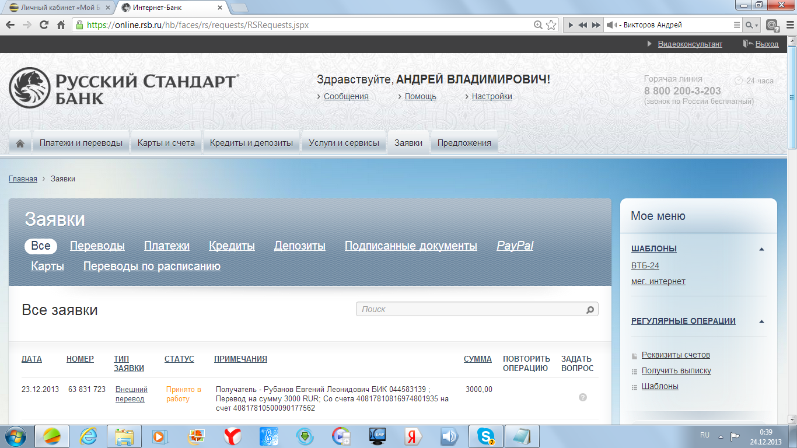This screenshot has width=797, height=448.
Task: Sort table by ДАТА column
Action: [x=32, y=359]
